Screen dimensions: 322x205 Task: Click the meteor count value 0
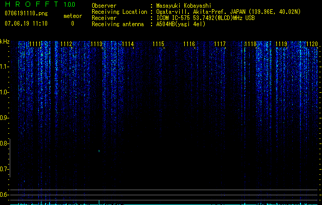[x=73, y=24]
